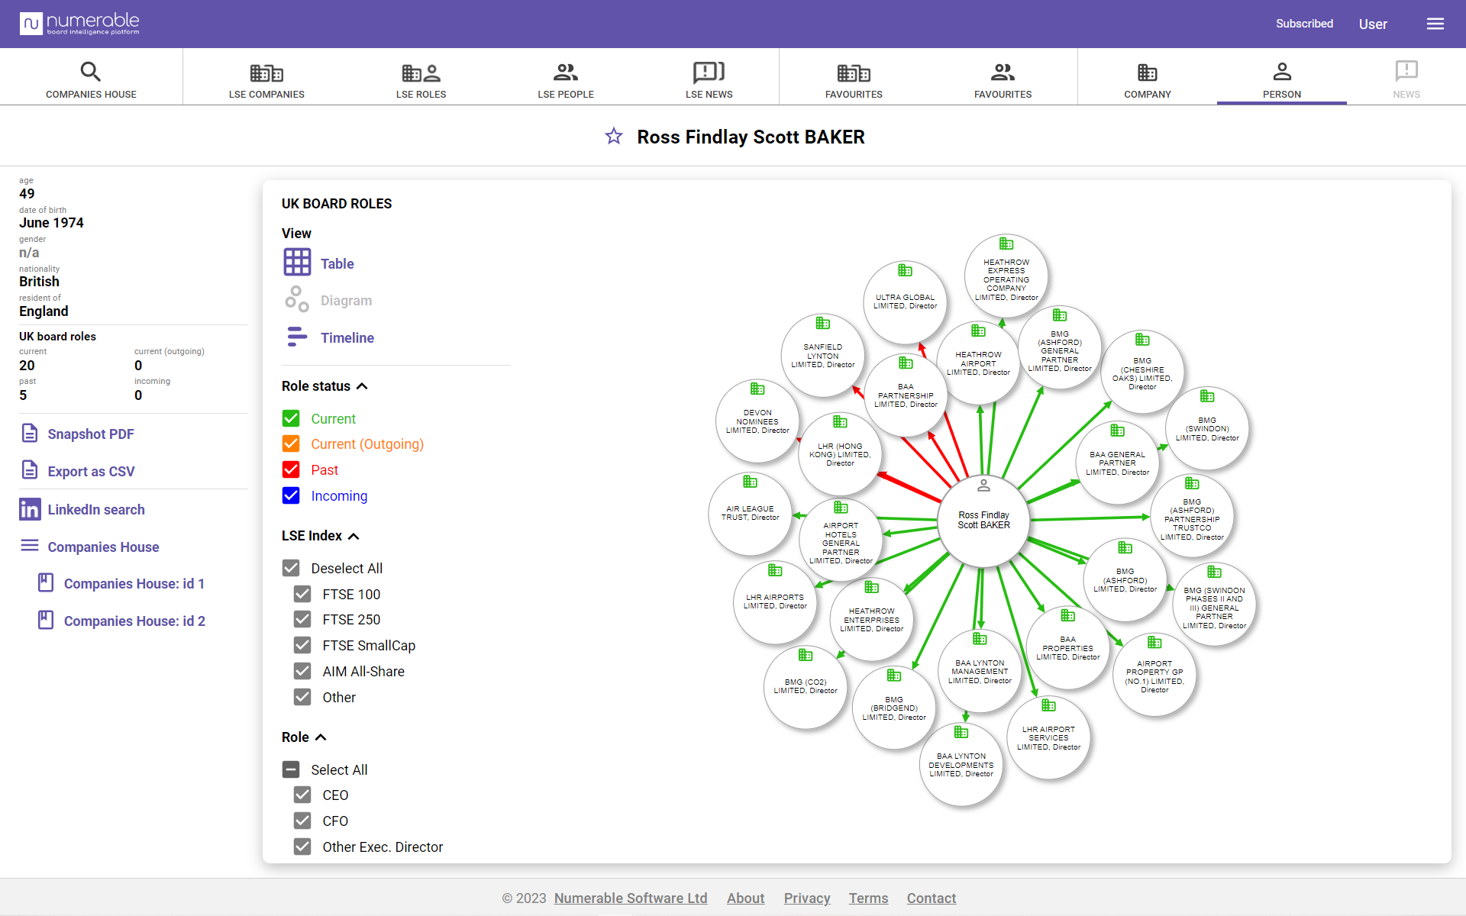Open the Privacy footer link
1466x916 pixels.
click(x=807, y=898)
